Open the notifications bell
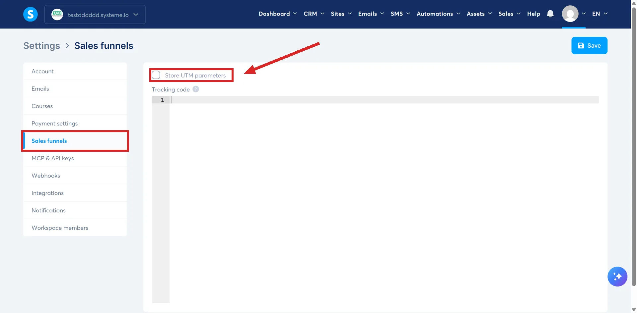Viewport: 637px width, 313px height. point(550,14)
